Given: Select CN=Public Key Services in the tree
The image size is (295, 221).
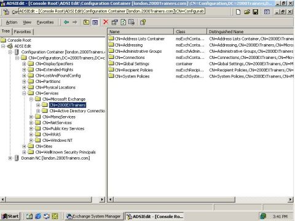Looking at the screenshot, I should (x=63, y=128).
